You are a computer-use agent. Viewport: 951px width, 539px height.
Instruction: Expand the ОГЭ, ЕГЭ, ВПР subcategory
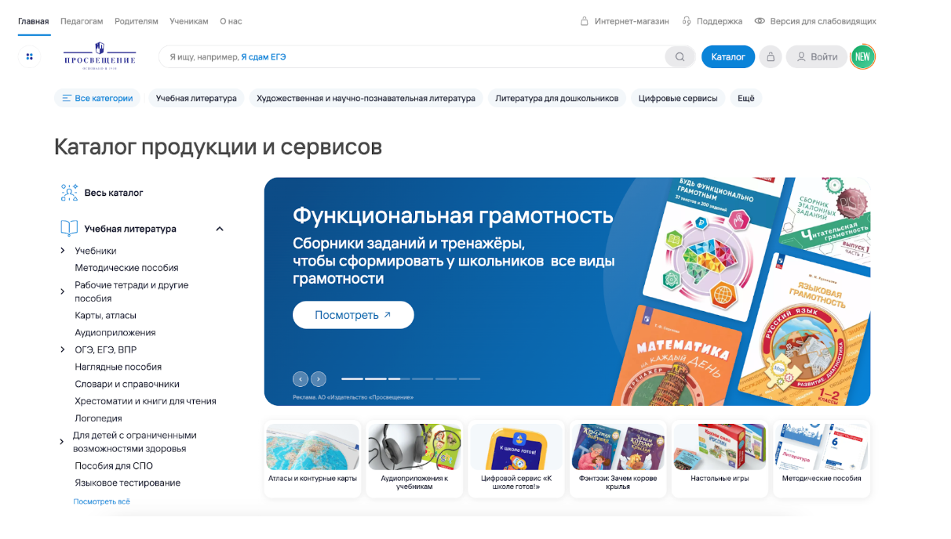point(63,349)
